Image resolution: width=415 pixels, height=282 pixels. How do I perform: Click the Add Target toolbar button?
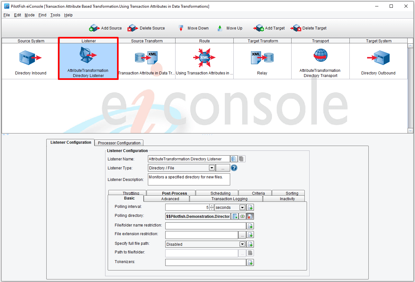point(269,28)
